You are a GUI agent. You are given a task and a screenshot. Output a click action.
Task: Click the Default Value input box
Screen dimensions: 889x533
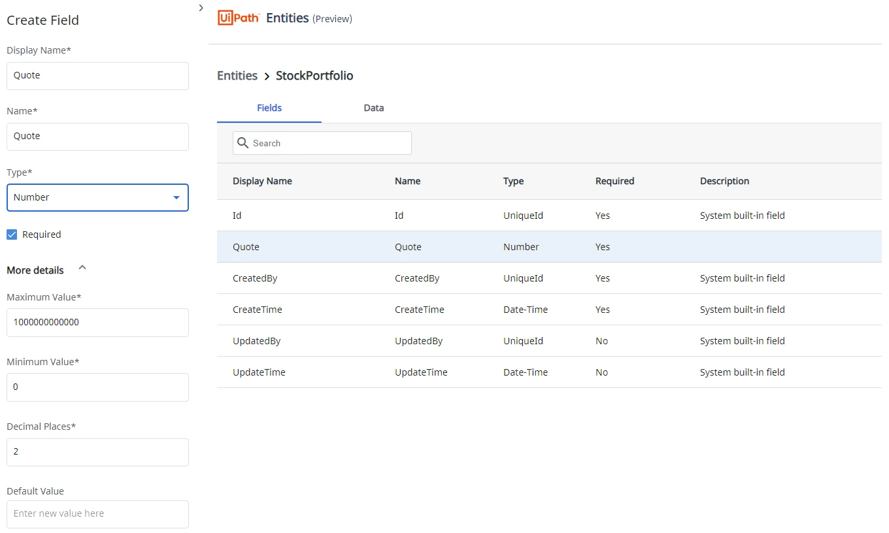pos(97,514)
